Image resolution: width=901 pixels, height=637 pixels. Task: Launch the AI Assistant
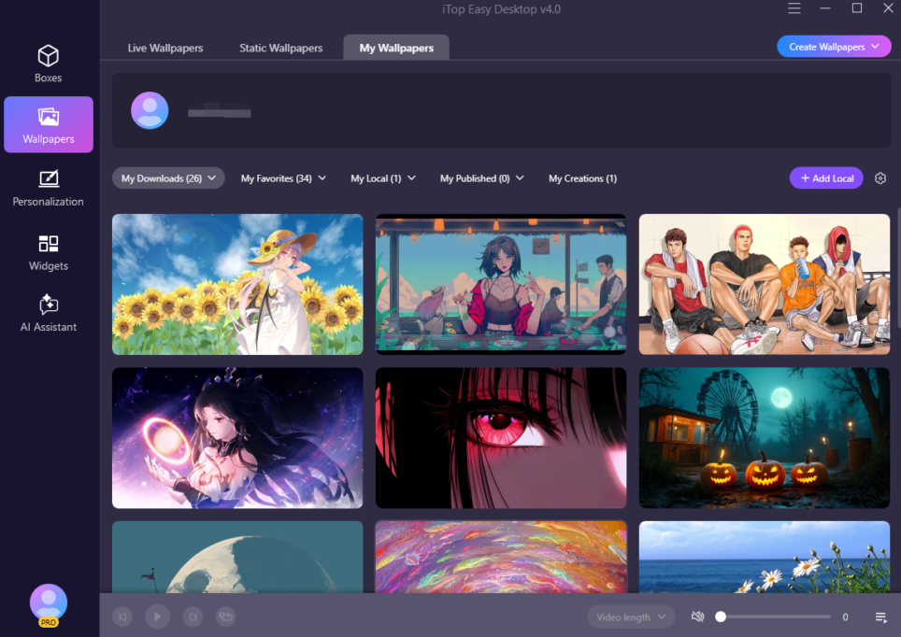(49, 313)
